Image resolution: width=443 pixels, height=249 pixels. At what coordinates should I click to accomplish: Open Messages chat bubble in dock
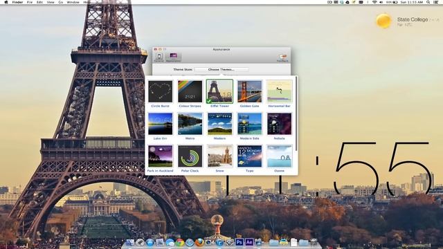(170, 243)
